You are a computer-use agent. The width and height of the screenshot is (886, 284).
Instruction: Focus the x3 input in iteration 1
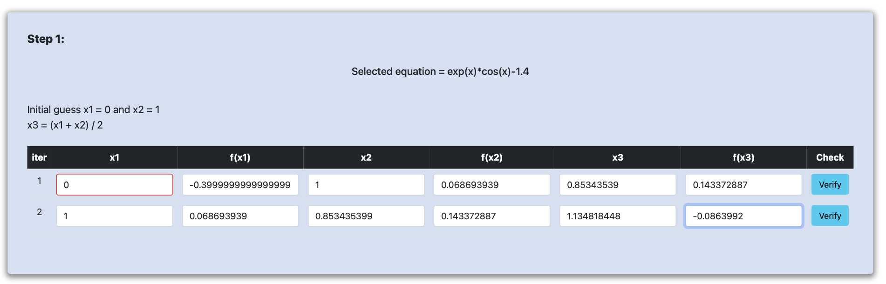click(x=618, y=185)
